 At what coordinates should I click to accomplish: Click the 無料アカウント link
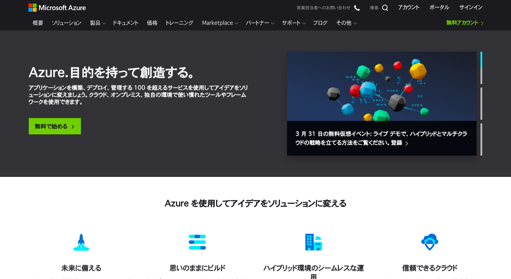coord(465,23)
